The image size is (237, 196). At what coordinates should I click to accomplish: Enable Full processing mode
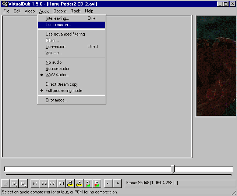click(64, 90)
